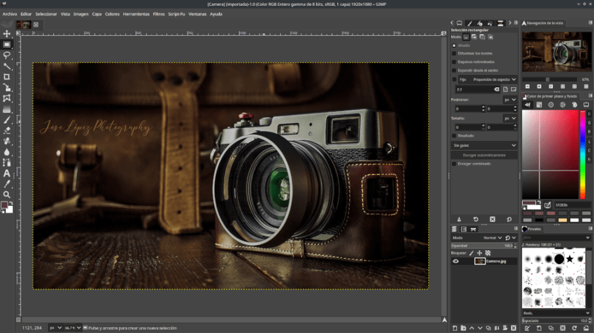Click the star-shaped brush in Pinceles

click(570, 259)
